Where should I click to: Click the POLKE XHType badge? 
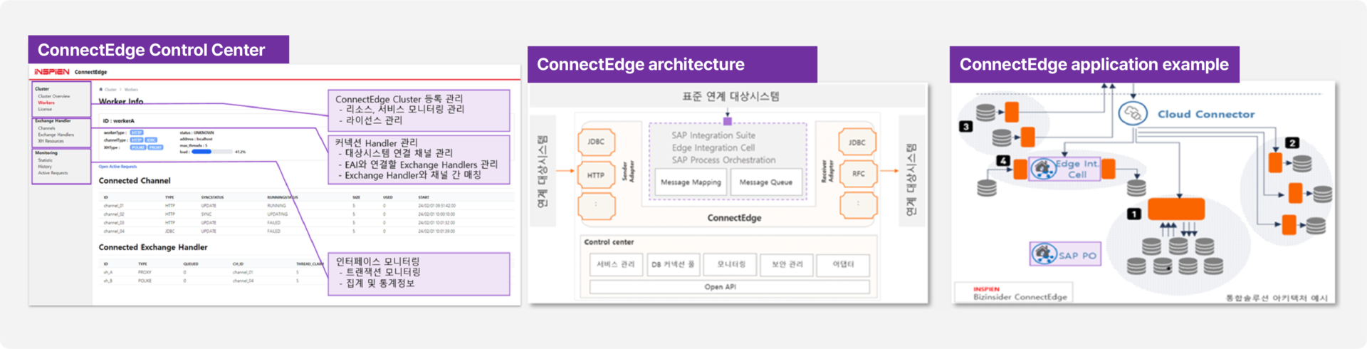click(138, 147)
